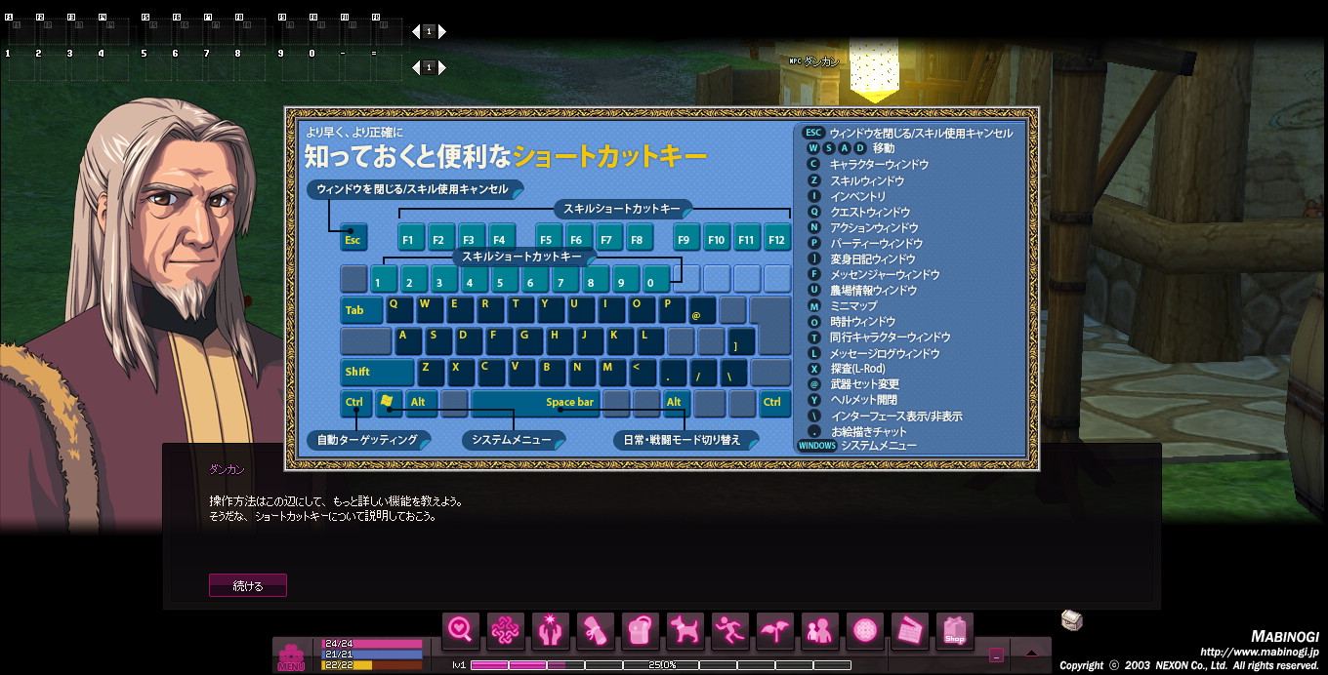Click the 続ける continue button

248,585
